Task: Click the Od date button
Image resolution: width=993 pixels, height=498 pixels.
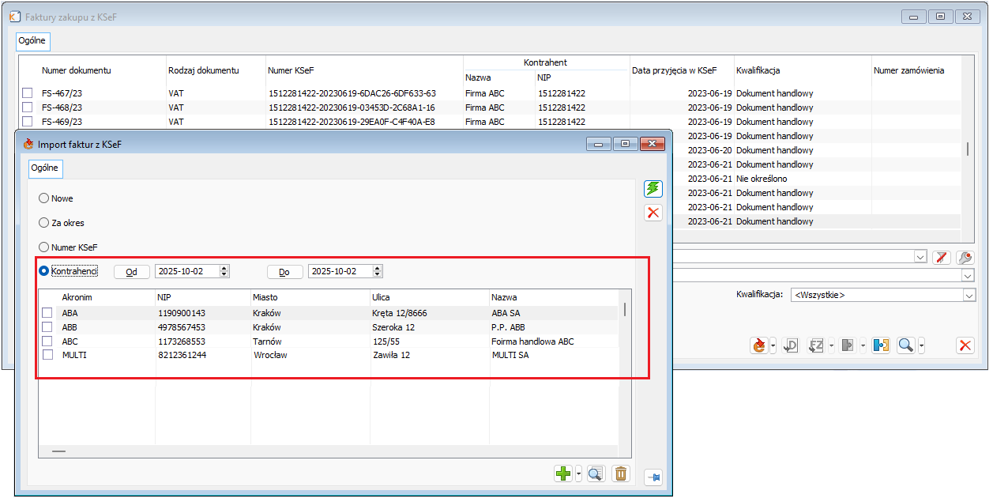Action: click(x=132, y=271)
